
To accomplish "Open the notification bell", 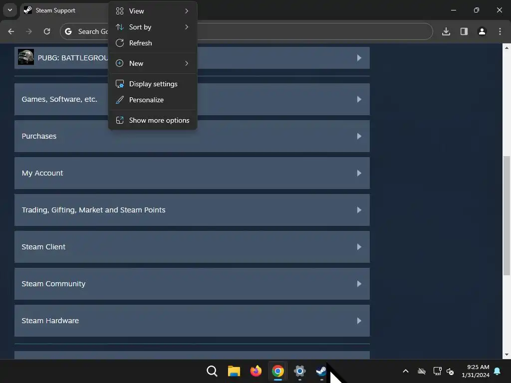I will (x=498, y=371).
